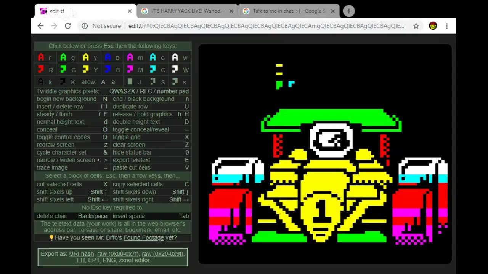Open Mr. Biffo's Found Footage link
The width and height of the screenshot is (488, 274).
(143, 237)
